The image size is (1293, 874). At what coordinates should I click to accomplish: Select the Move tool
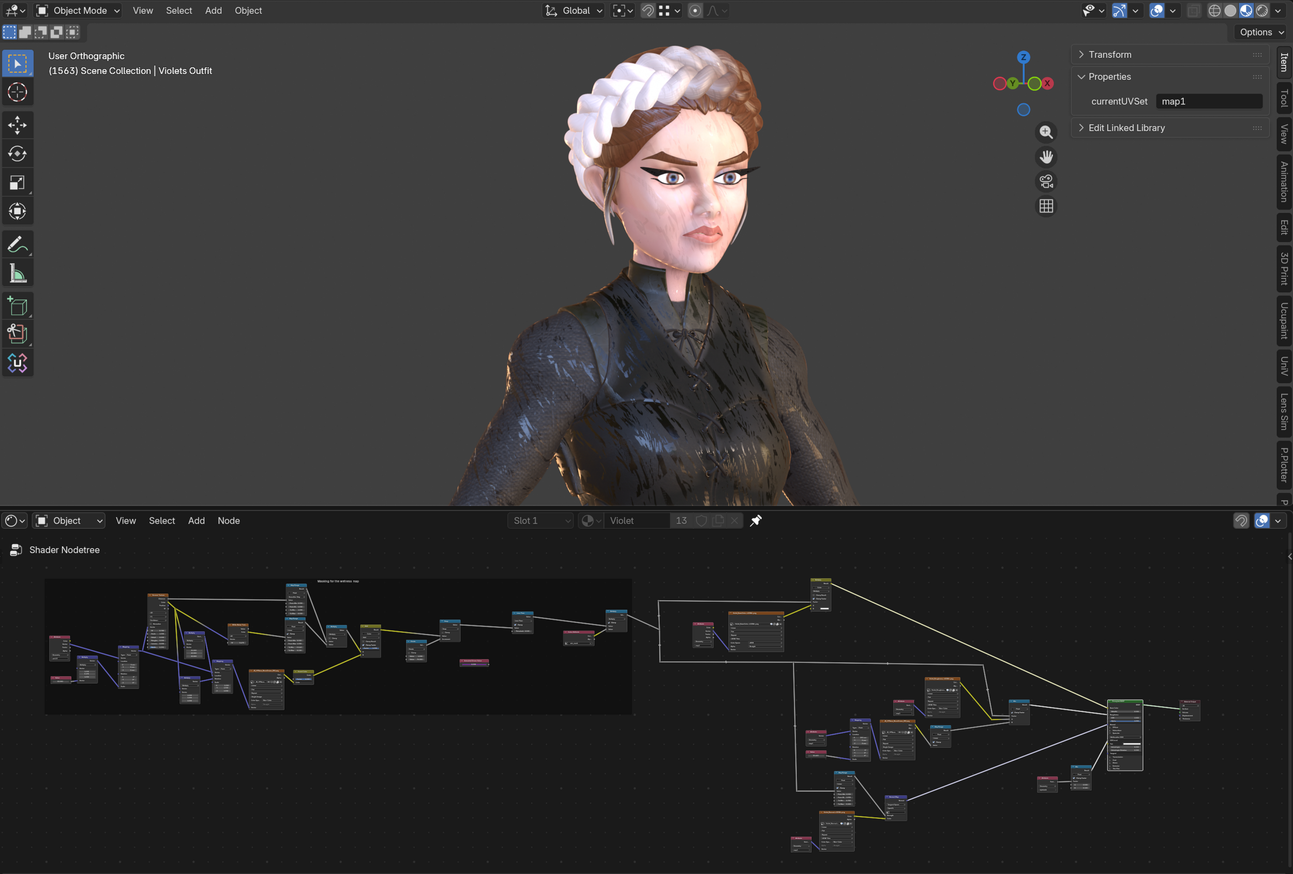point(17,125)
